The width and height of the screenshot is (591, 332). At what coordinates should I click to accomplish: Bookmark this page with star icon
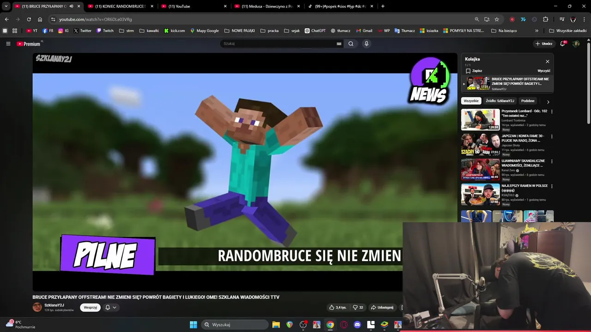coord(497,19)
